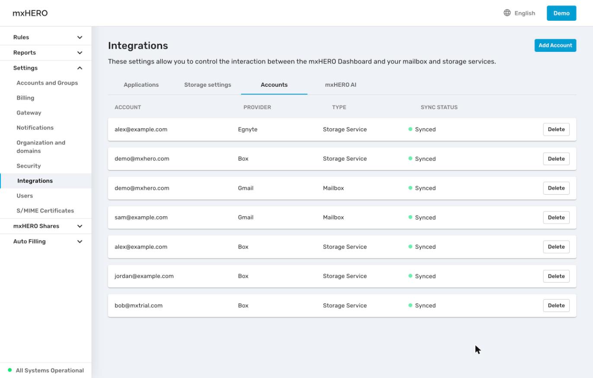Click the TYPE column header
The image size is (593, 378).
point(339,107)
